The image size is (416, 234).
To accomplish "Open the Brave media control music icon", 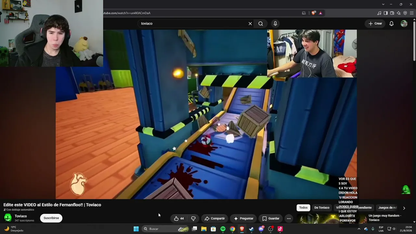I will [379, 13].
